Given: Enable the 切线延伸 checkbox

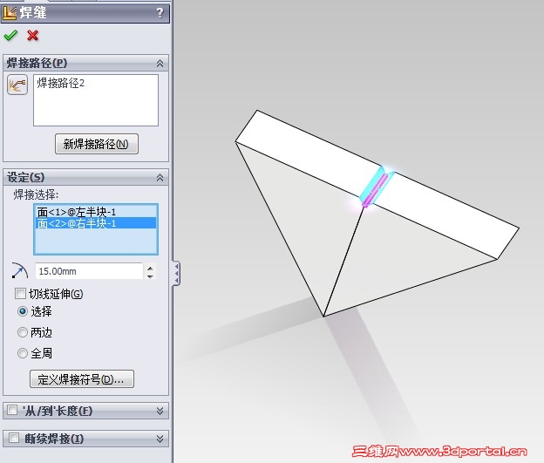Looking at the screenshot, I should 20,294.
